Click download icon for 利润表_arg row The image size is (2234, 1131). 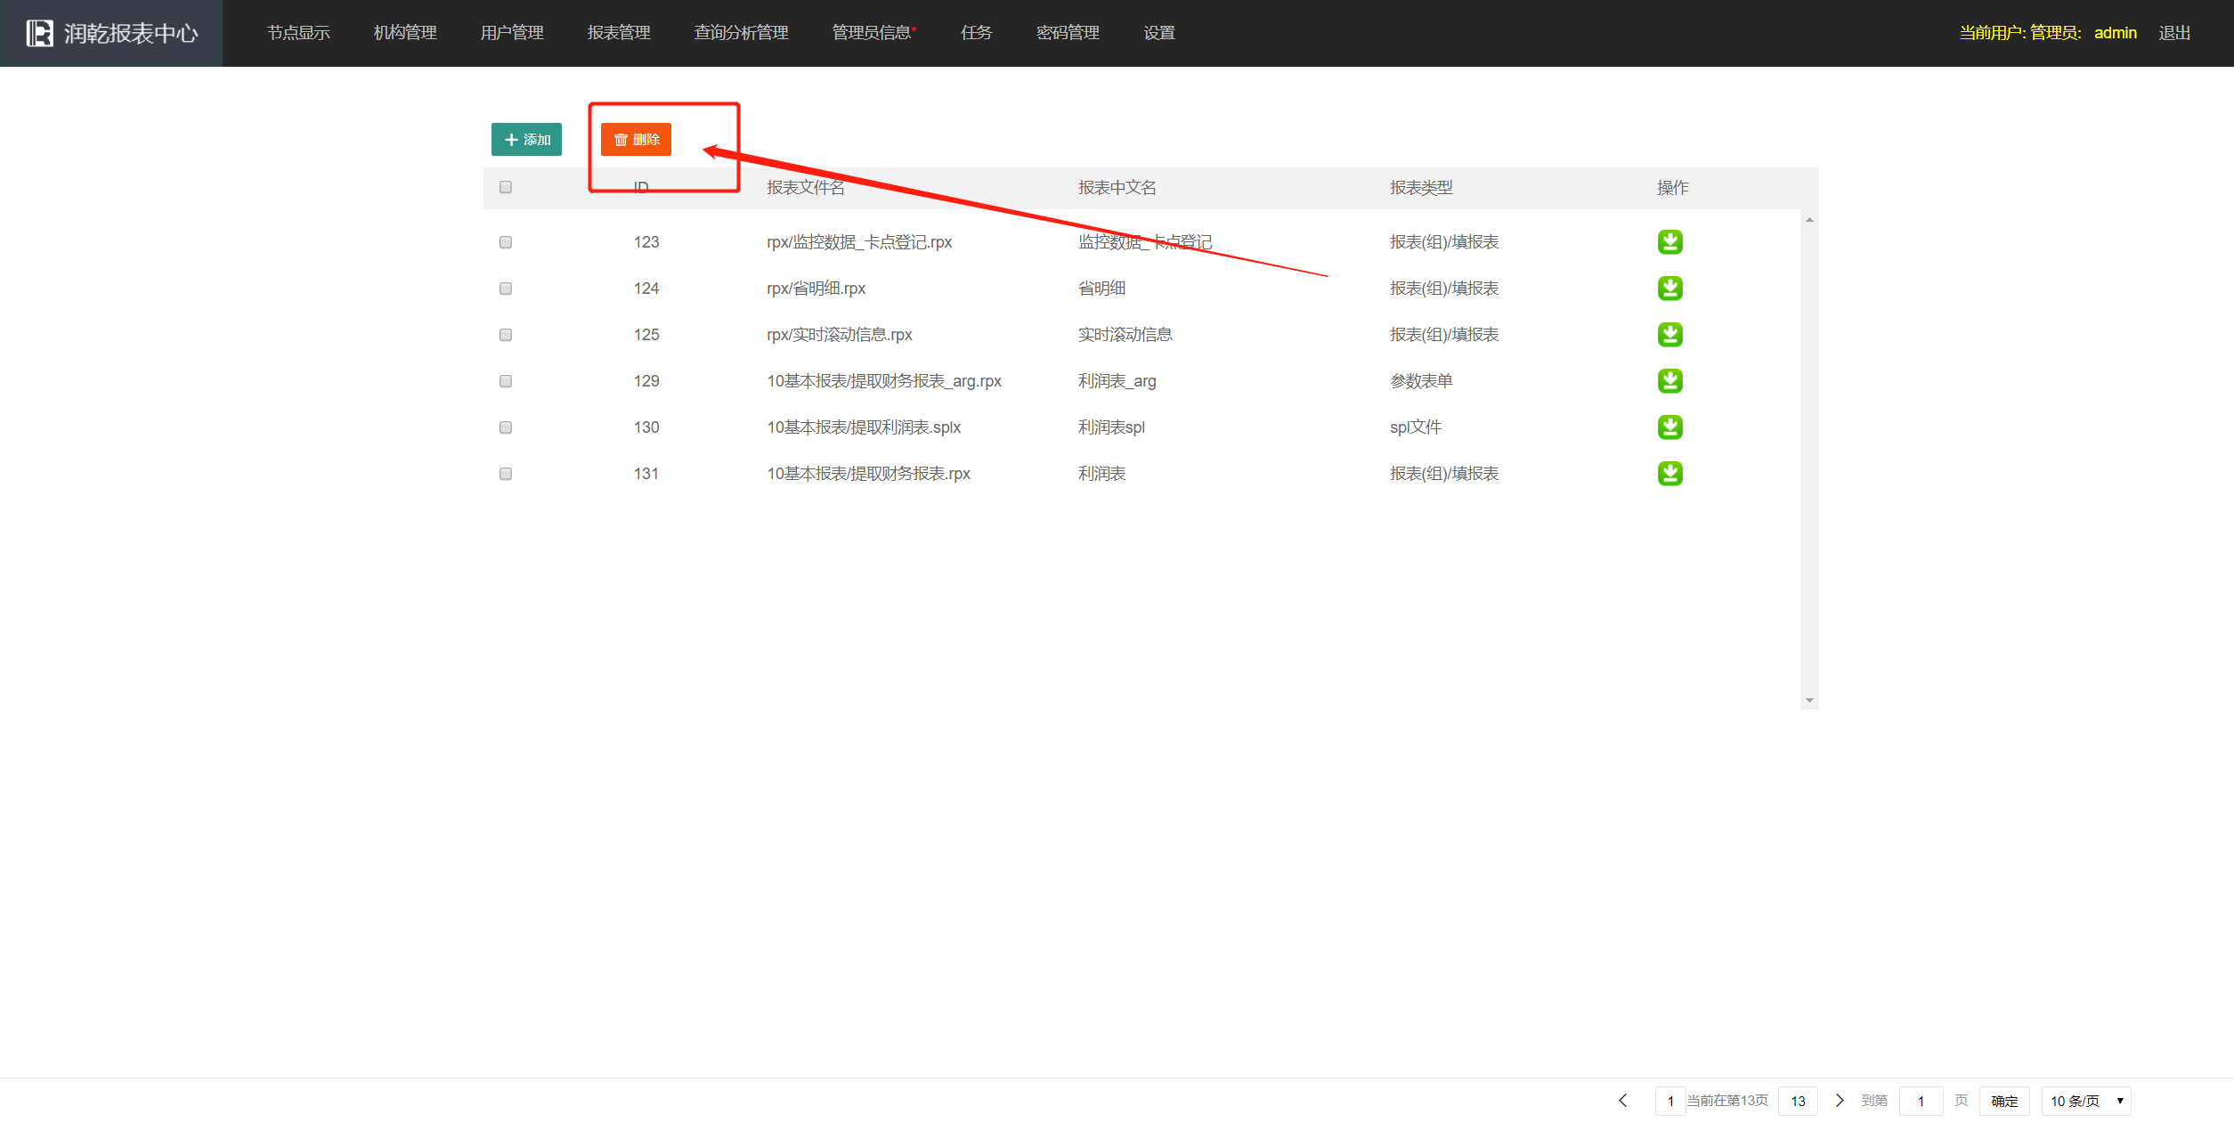pyautogui.click(x=1669, y=381)
